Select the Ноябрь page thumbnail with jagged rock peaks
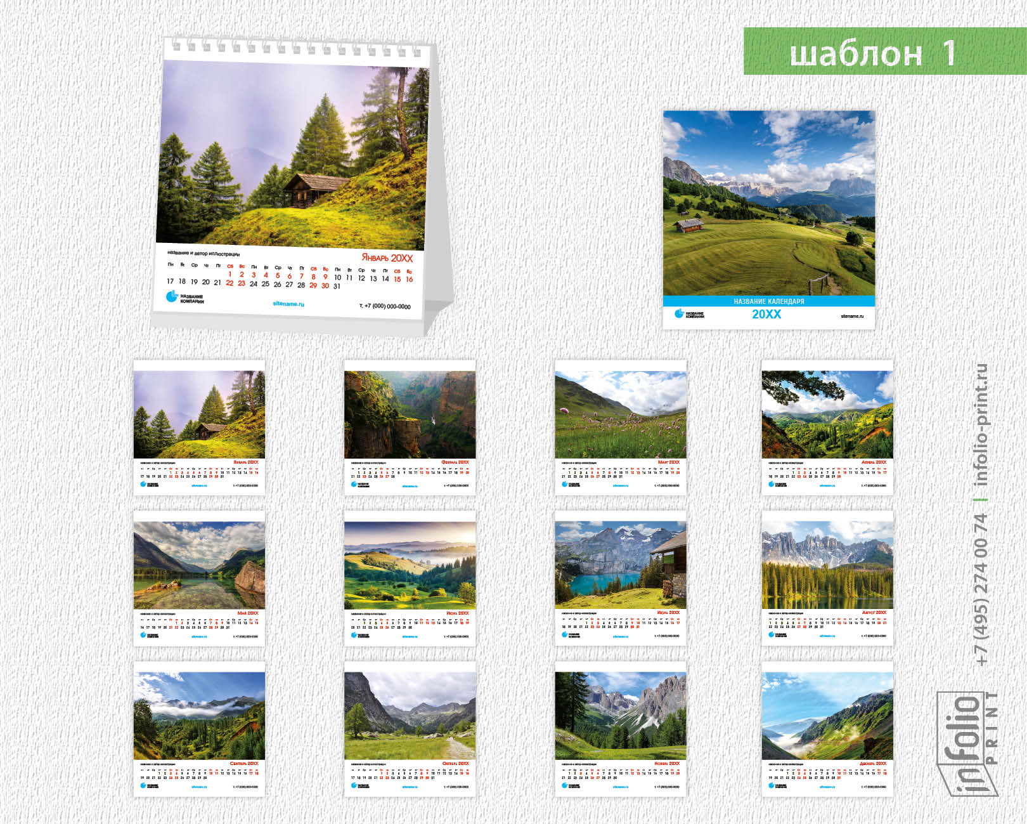 [x=621, y=729]
